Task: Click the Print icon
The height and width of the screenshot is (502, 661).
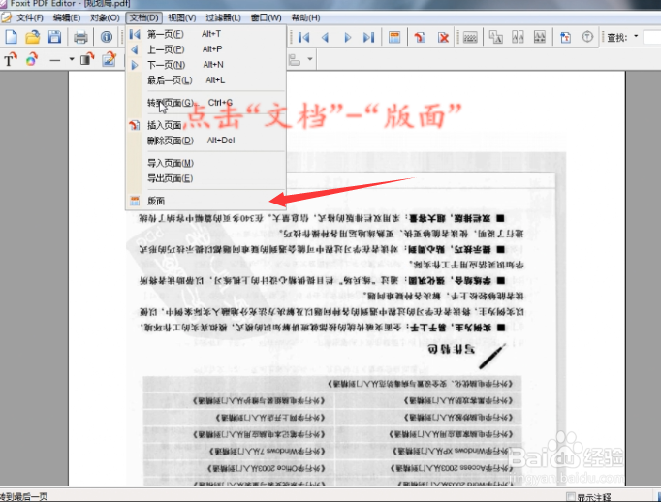Action: coord(80,37)
